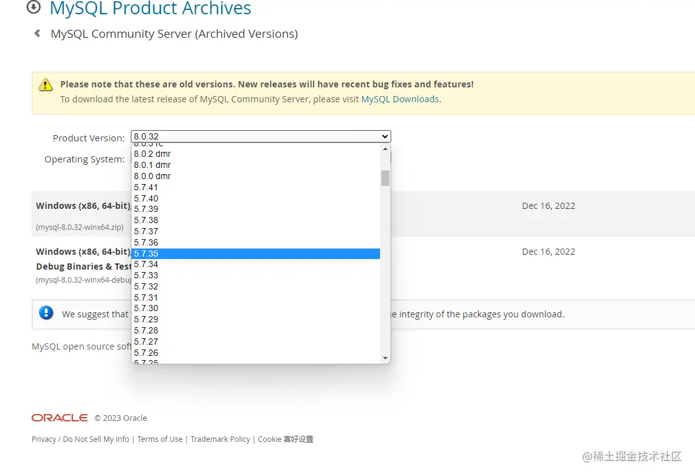Image resolution: width=695 pixels, height=476 pixels.
Task: Choose version 5.7.40 from list
Action: tap(256, 198)
